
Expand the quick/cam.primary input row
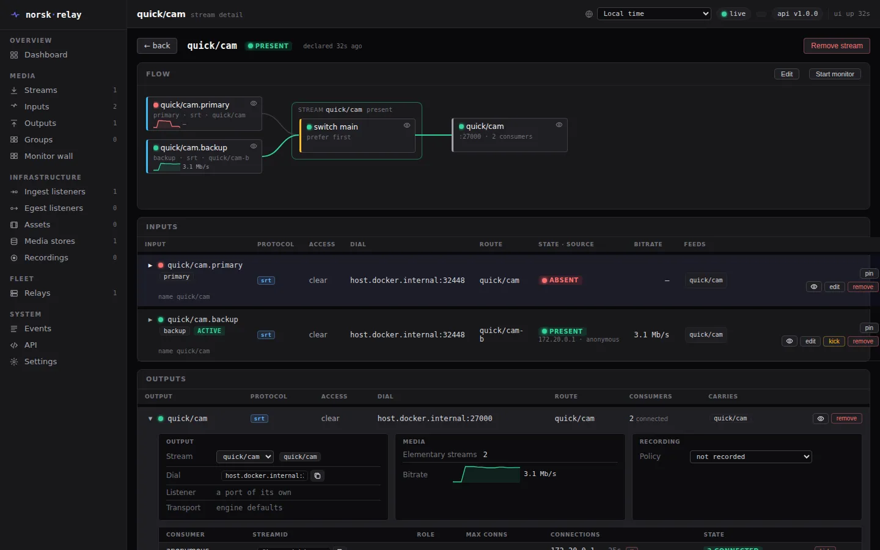pos(150,265)
